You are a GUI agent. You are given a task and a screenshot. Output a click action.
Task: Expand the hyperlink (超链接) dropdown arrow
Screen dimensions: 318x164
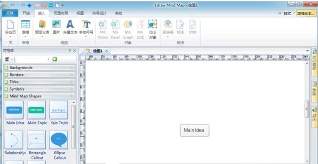click(x=168, y=37)
